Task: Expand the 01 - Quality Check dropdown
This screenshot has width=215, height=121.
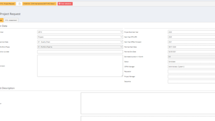Action: (80, 42)
